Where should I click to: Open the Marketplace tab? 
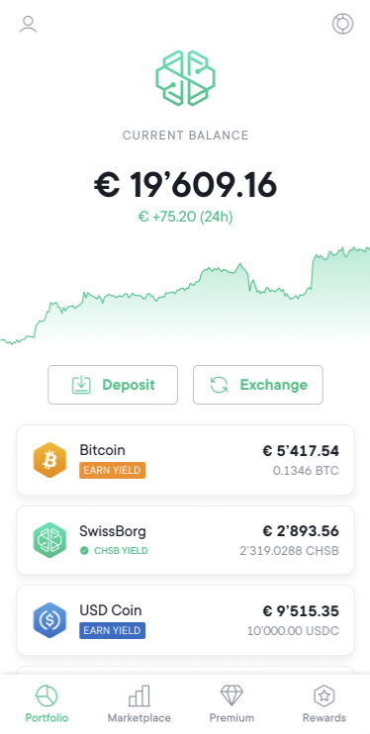(x=139, y=704)
